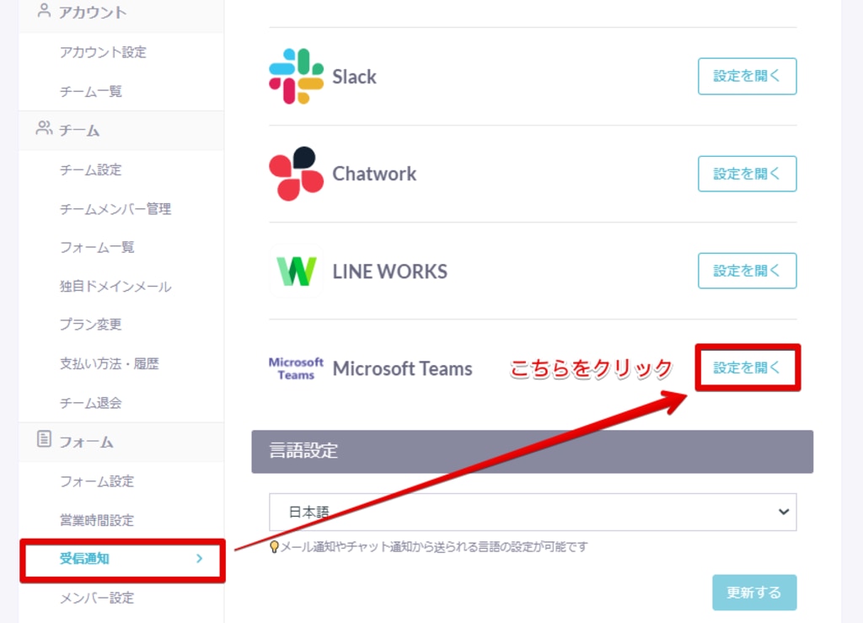The height and width of the screenshot is (623, 863).
Task: Click the Slack logo icon
Action: tap(296, 76)
